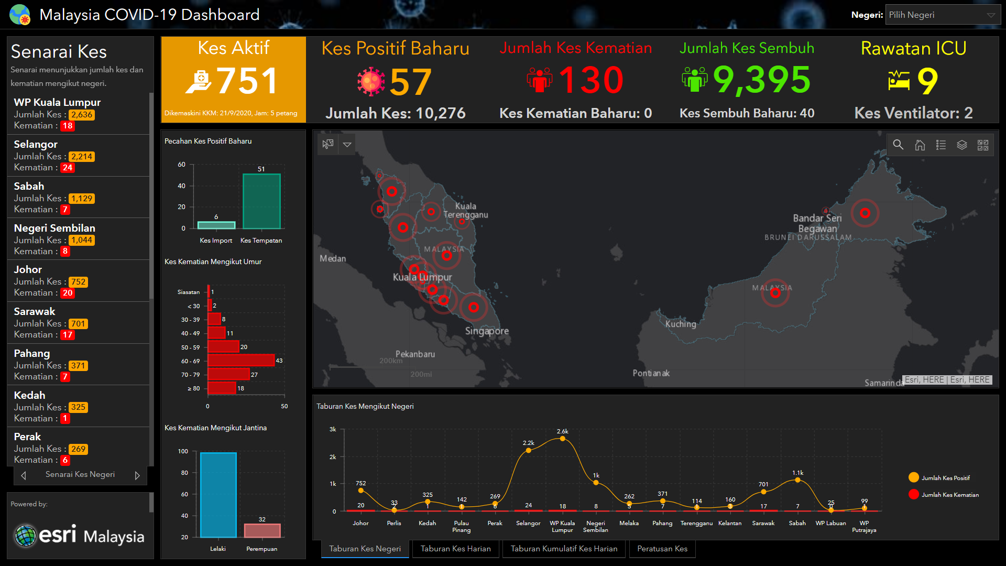Click the Johor 752 chart point
Viewport: 1006px width, 566px height.
point(360,491)
